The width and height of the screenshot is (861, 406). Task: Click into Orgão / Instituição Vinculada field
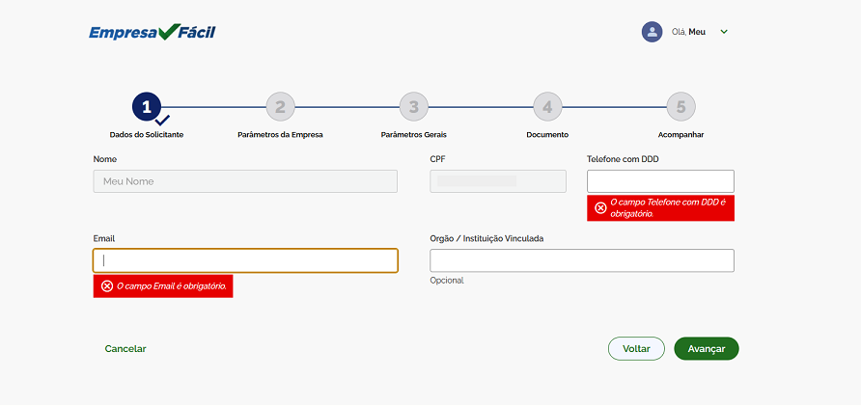(582, 260)
